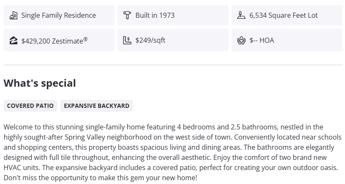The image size is (345, 184).
Task: Click the lot size icon
Action: (x=241, y=16)
